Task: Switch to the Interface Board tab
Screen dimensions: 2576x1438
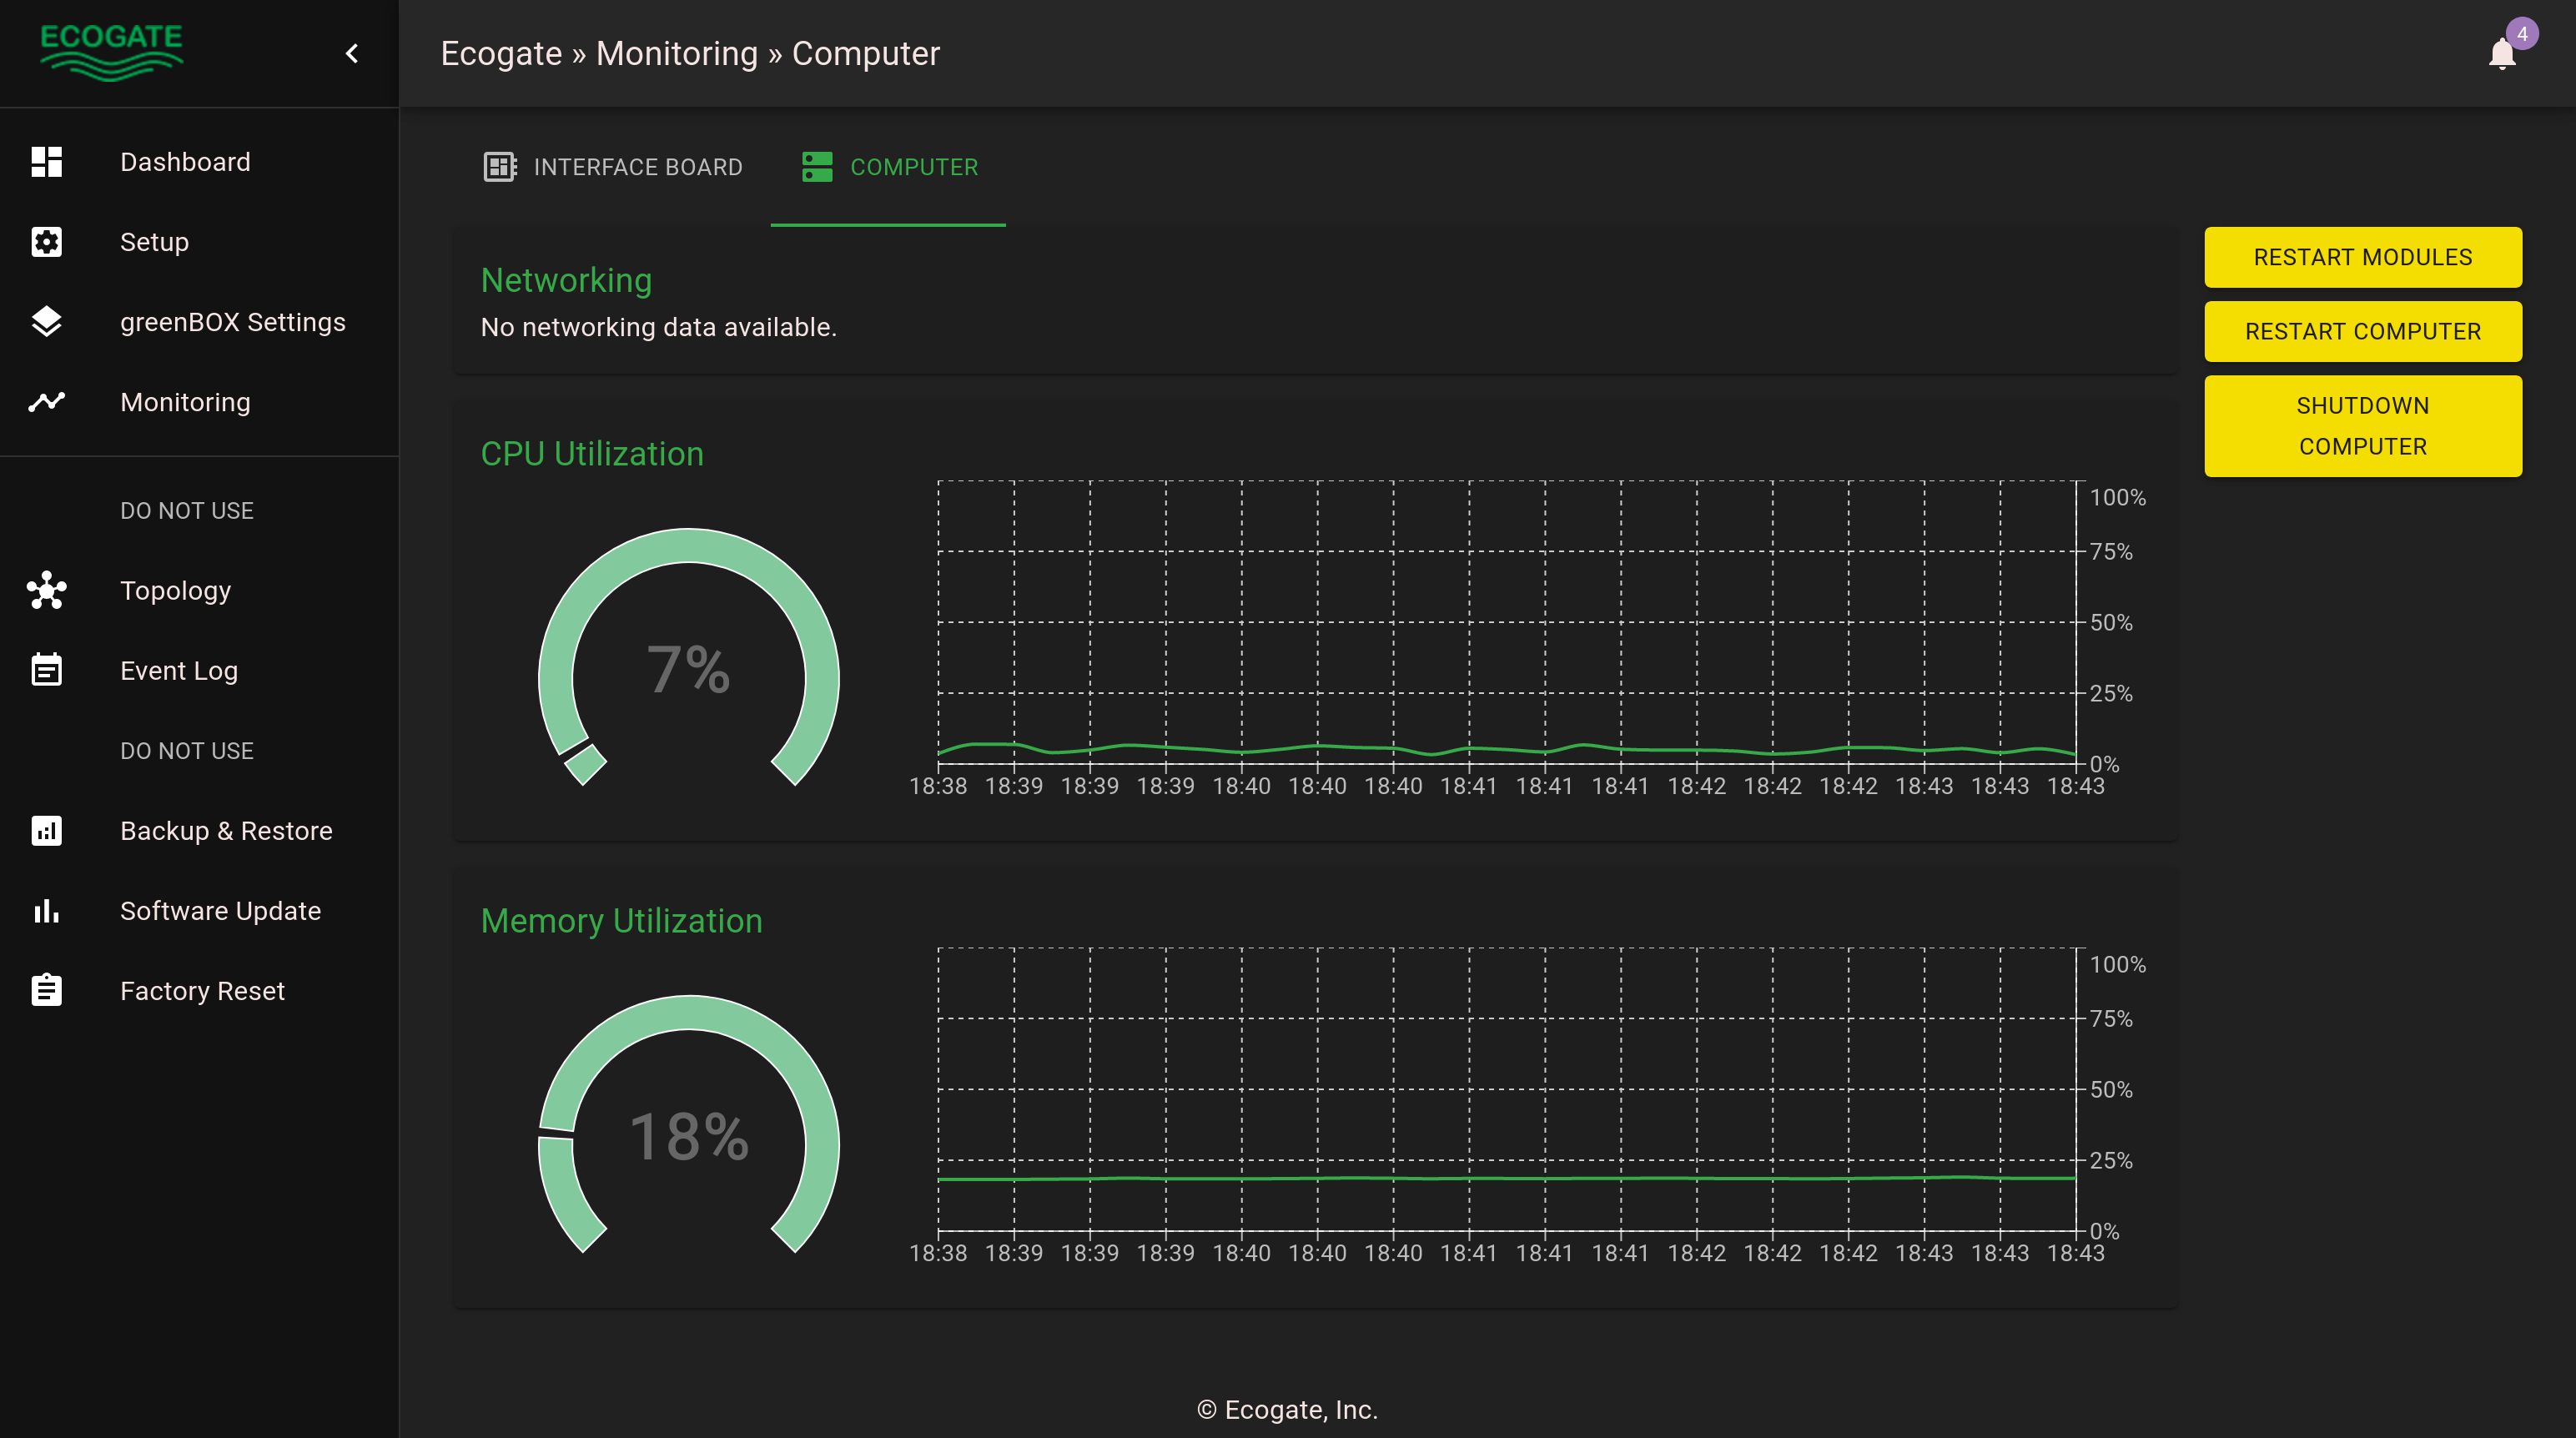Action: [x=612, y=167]
